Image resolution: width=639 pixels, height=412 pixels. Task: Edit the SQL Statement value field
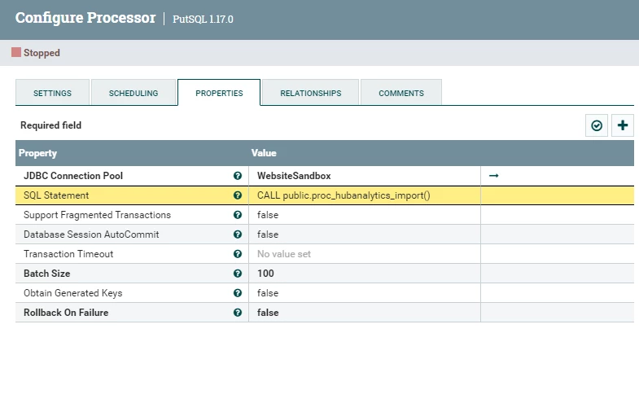pyautogui.click(x=365, y=195)
